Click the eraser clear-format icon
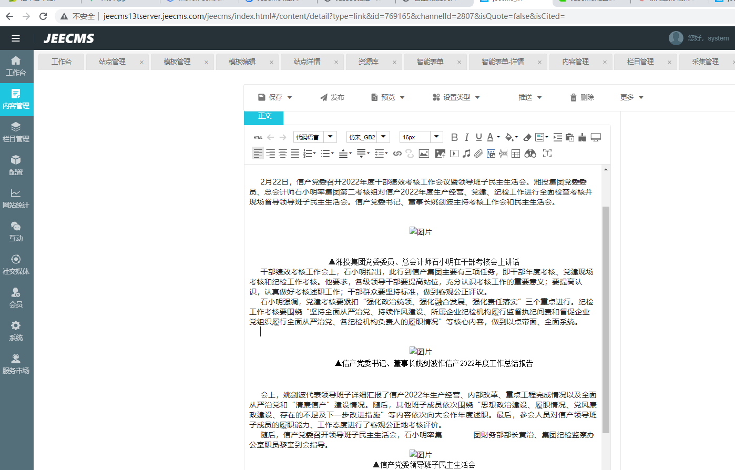Viewport: 735px width, 470px height. pos(527,137)
